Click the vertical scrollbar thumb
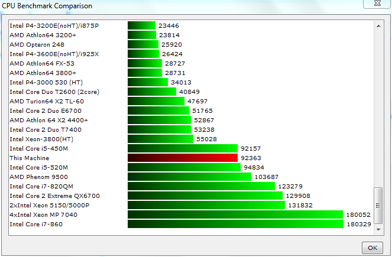The width and height of the screenshot is (392, 257). [x=378, y=205]
